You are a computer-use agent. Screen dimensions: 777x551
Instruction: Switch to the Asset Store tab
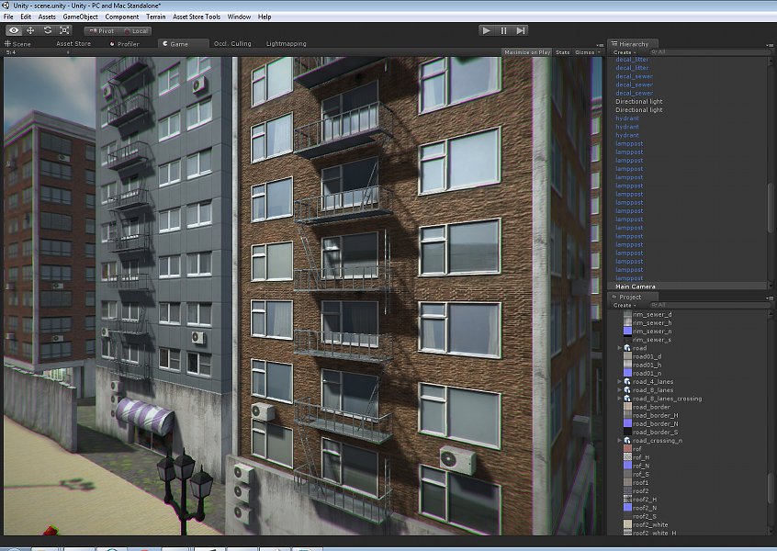[73, 43]
